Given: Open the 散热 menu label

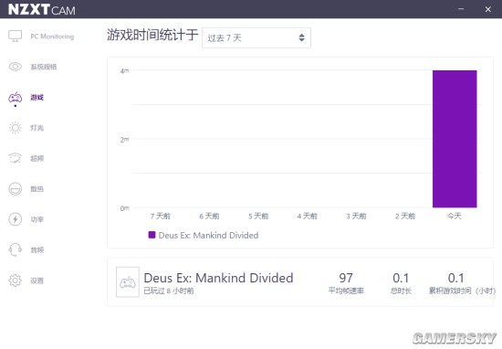Looking at the screenshot, I should click(37, 189).
